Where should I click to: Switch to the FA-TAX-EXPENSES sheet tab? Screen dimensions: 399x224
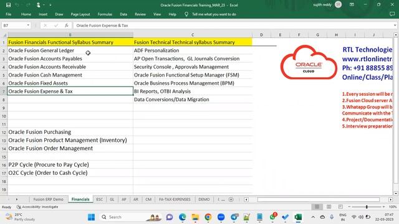click(175, 199)
